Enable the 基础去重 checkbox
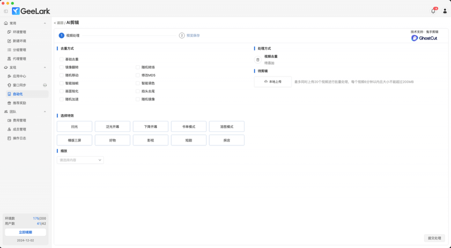Screen dimensions: 451x248 pos(61,59)
